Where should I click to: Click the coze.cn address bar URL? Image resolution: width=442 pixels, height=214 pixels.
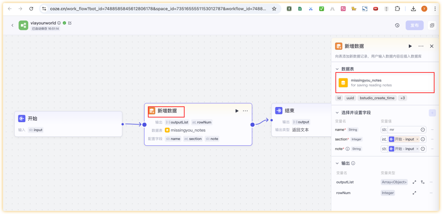click(x=158, y=9)
